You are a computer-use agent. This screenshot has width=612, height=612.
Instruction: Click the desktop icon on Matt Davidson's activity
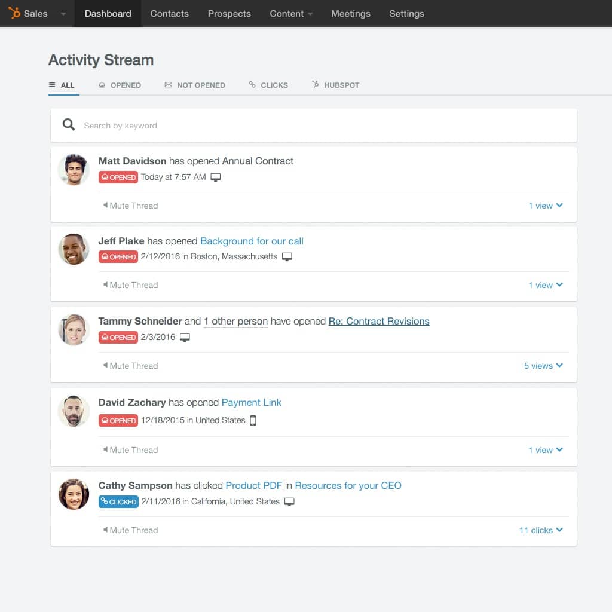point(215,177)
